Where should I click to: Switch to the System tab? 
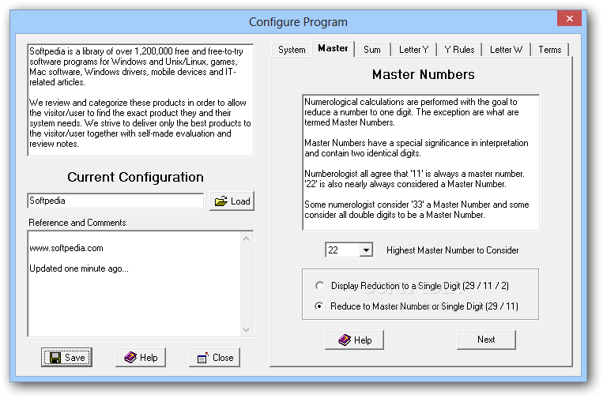pyautogui.click(x=292, y=50)
